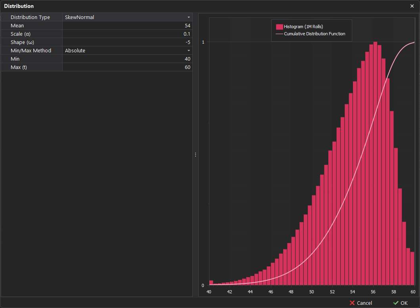
Task: Edit the Shape (ω) value of -5
Action: click(x=127, y=42)
